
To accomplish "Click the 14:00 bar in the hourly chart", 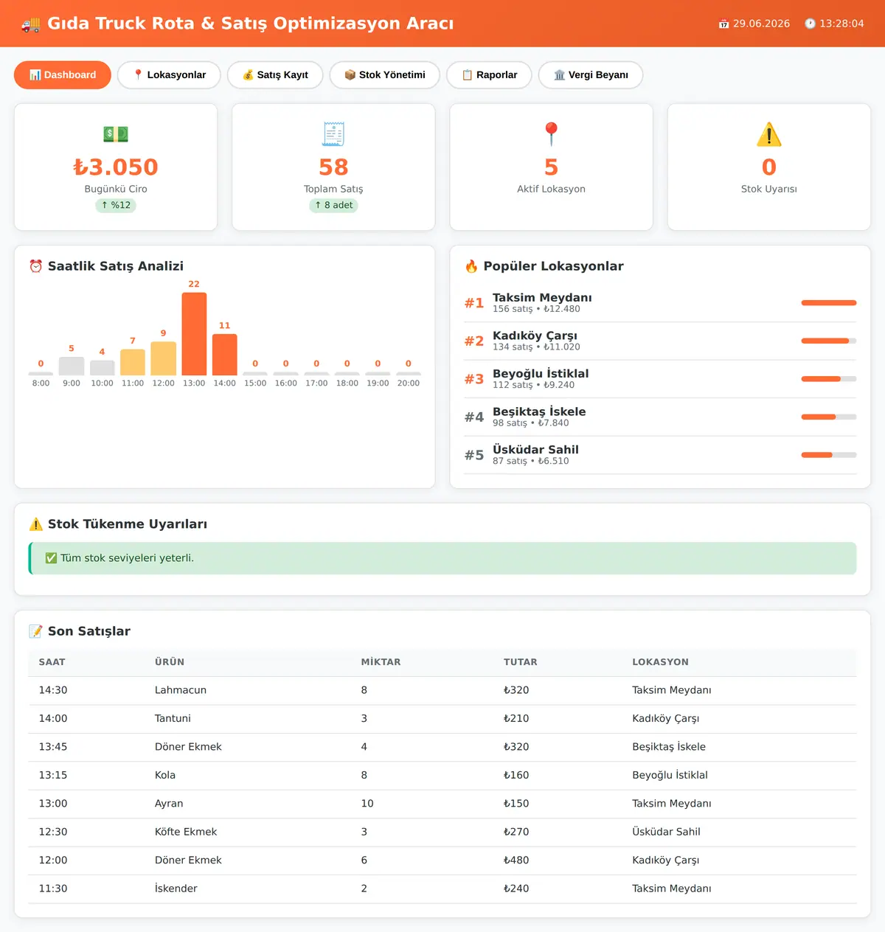I will (225, 355).
